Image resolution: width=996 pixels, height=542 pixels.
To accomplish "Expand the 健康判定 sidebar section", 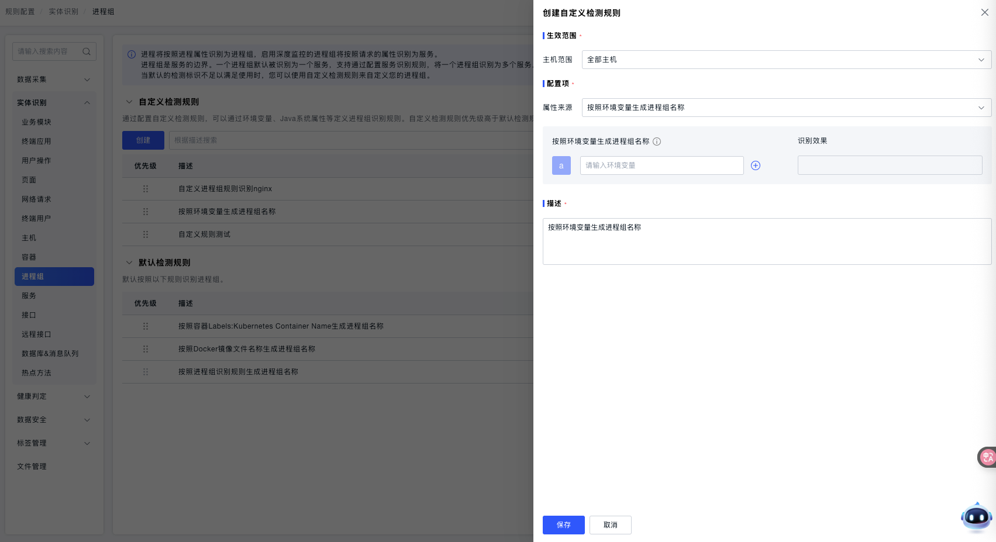I will pyautogui.click(x=54, y=396).
